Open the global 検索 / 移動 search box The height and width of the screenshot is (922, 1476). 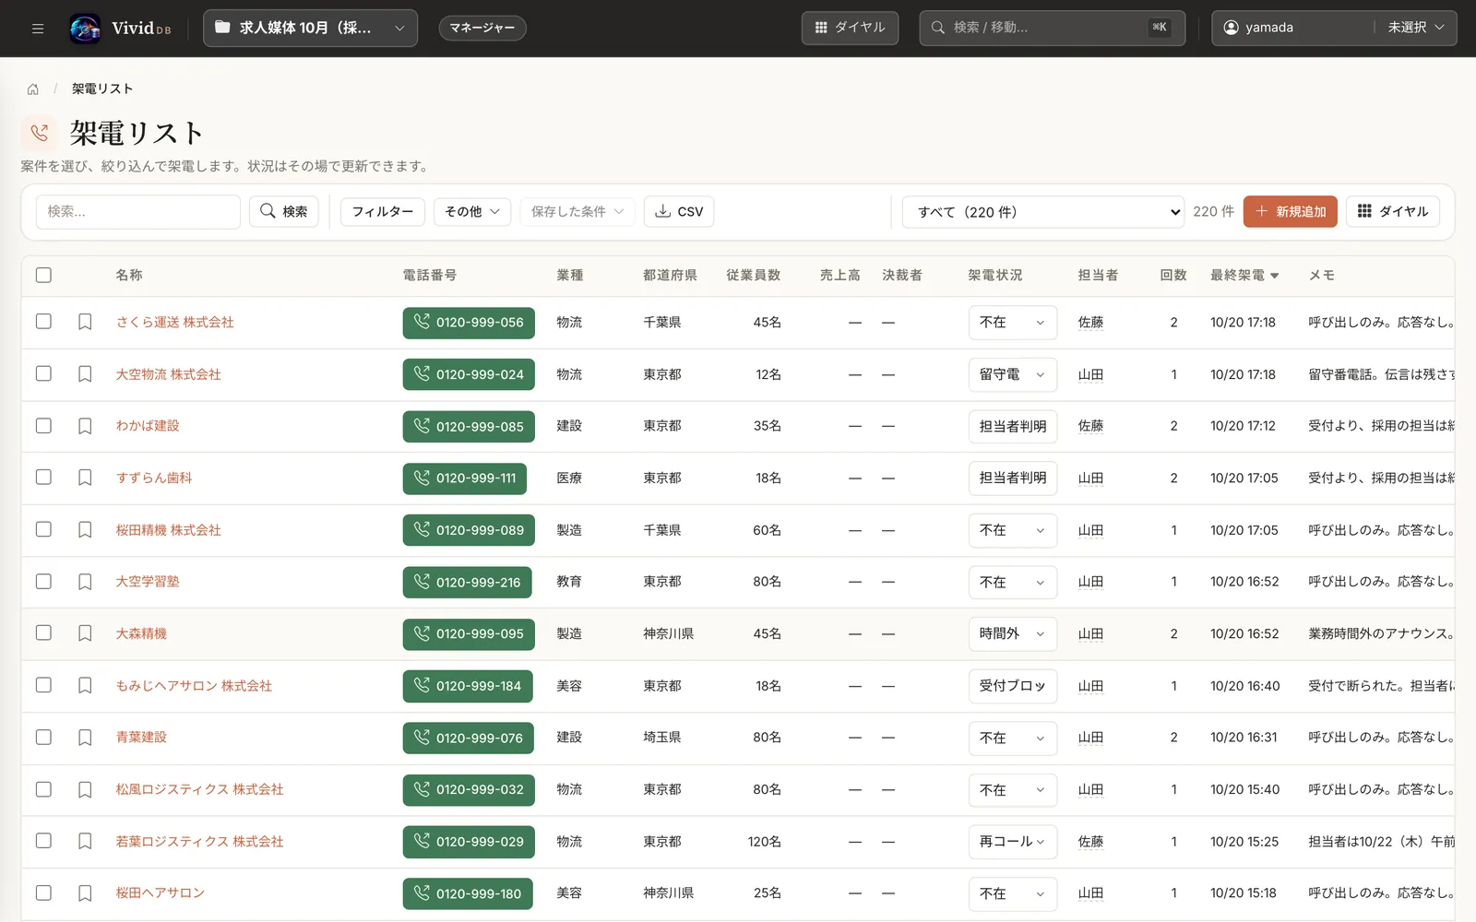pyautogui.click(x=1053, y=28)
